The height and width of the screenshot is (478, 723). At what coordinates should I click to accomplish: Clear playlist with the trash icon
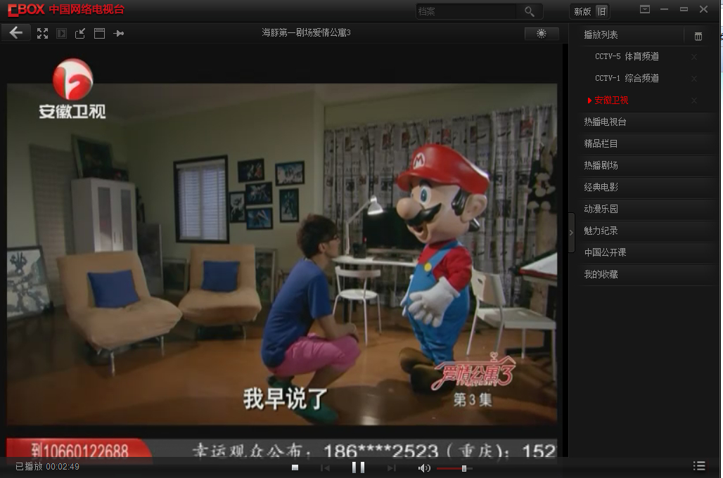[698, 36]
